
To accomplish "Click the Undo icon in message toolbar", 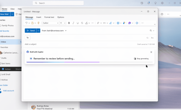I will click(x=26, y=23).
